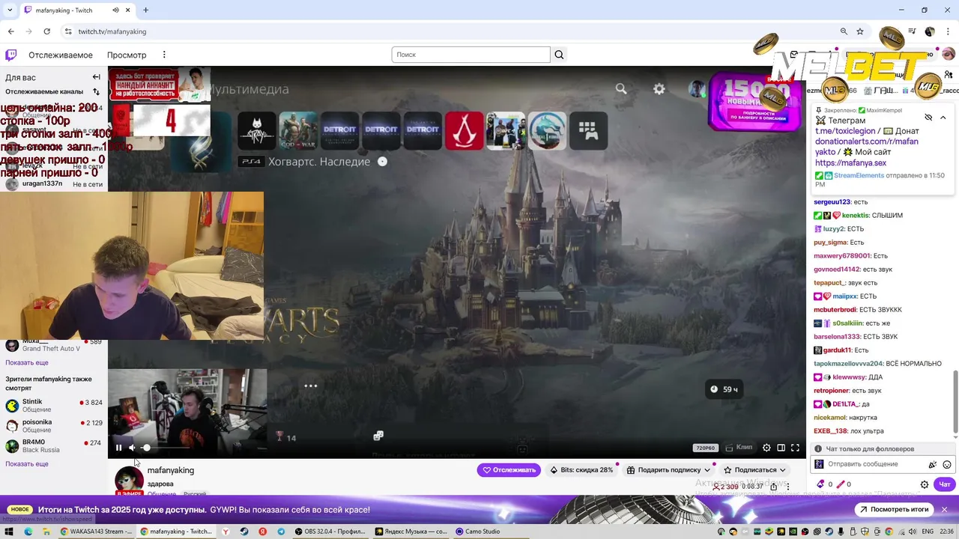Hide the pinned chat message
This screenshot has width=959, height=539.
click(928, 118)
